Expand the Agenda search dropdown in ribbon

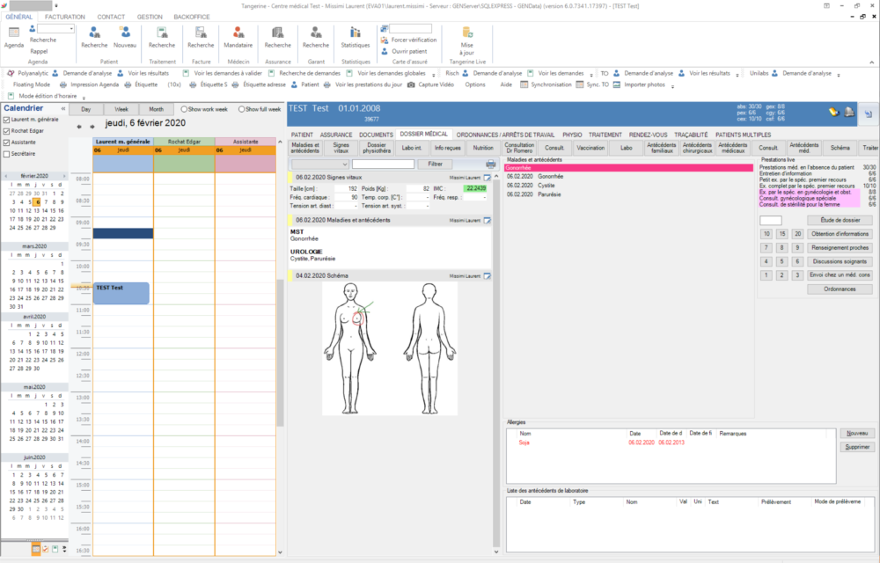click(70, 28)
